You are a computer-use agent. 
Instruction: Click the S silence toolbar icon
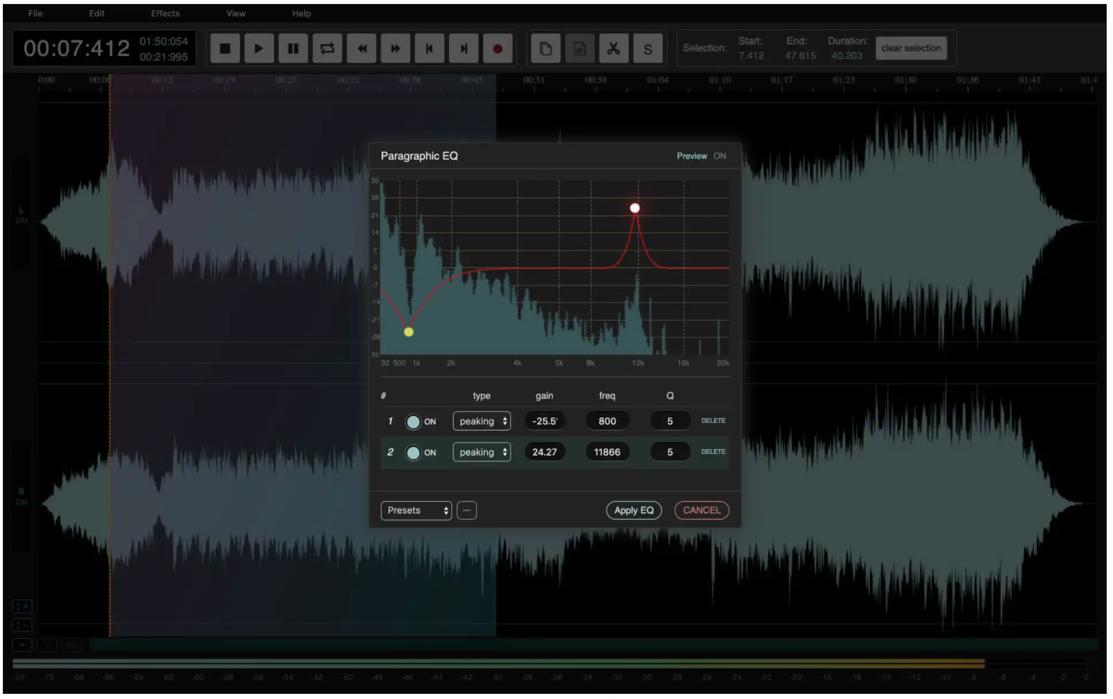648,48
